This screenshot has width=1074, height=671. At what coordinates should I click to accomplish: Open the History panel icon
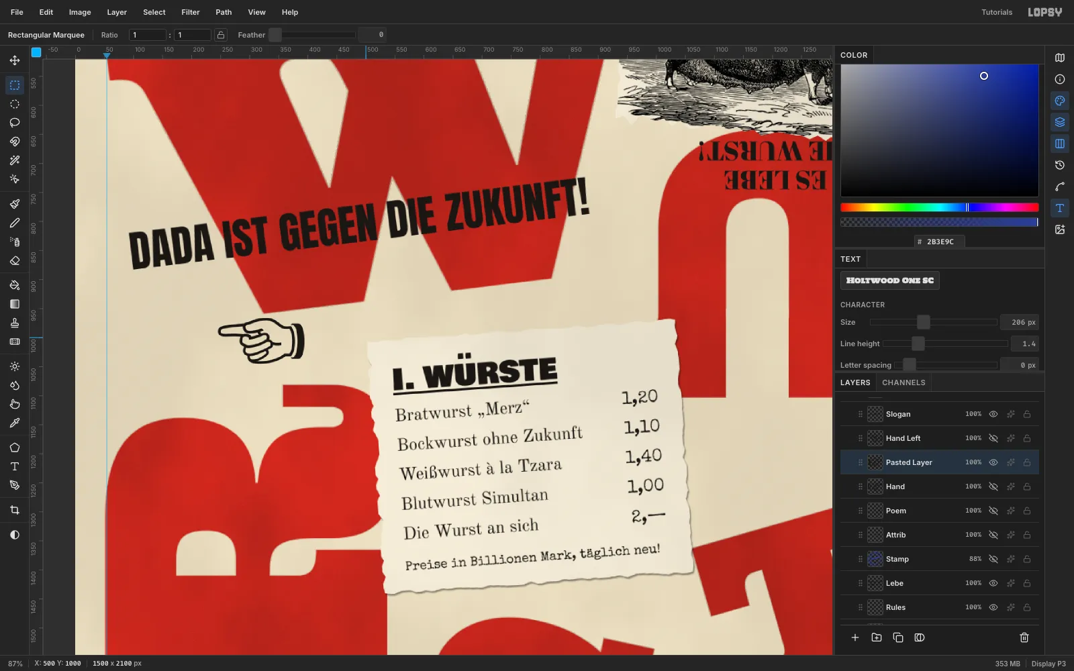[1060, 165]
